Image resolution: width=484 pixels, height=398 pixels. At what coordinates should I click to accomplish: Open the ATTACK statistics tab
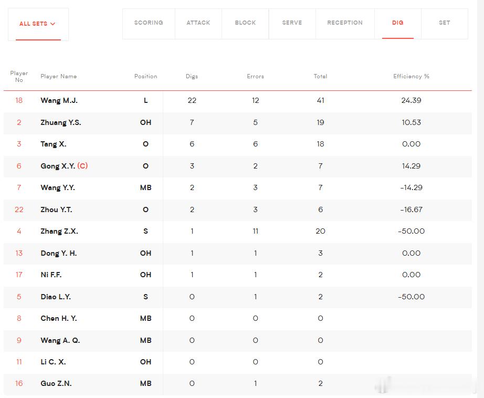pos(198,23)
